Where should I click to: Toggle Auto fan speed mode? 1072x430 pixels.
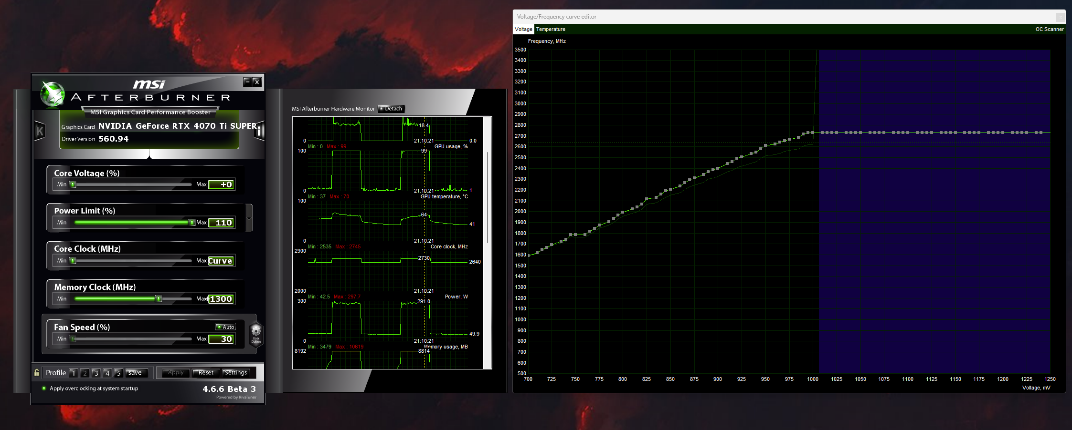click(x=225, y=327)
